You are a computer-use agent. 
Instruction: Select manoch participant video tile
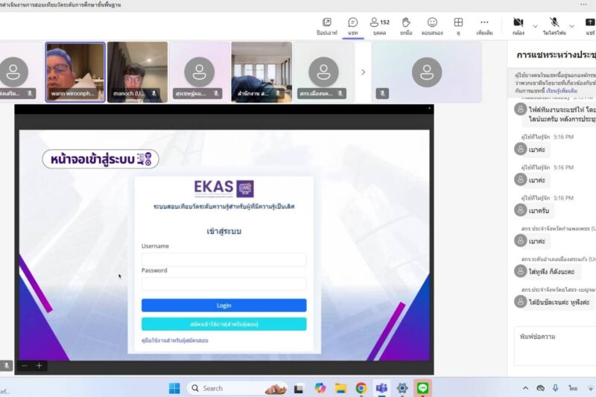137,72
